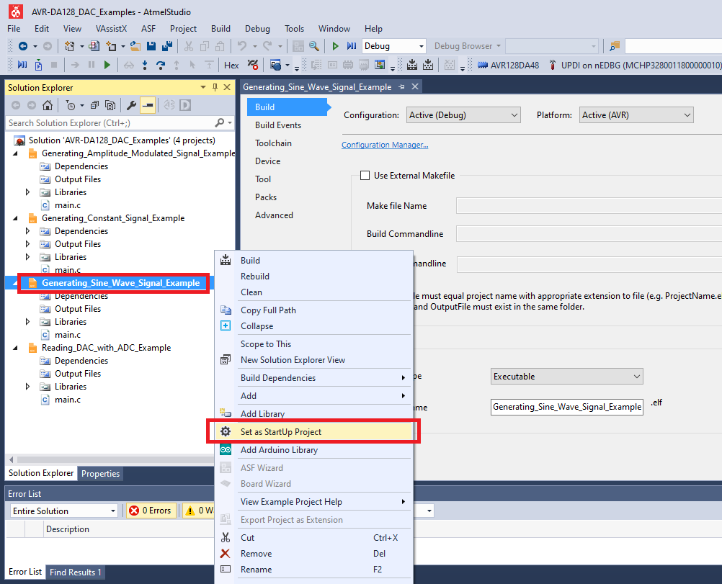
Task: Click Collapse All icon in Solution Explorer
Action: (94, 105)
